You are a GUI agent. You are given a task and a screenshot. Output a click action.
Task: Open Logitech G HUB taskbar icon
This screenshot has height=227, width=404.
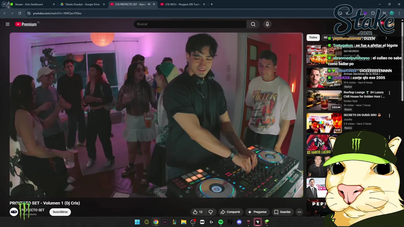point(211,222)
